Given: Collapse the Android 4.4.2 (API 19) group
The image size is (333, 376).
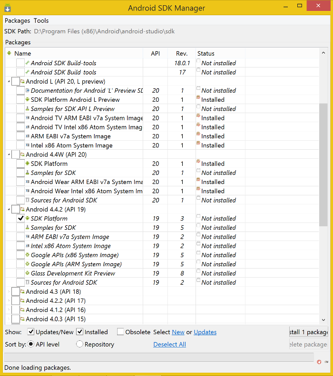Looking at the screenshot, I should 9,210.
